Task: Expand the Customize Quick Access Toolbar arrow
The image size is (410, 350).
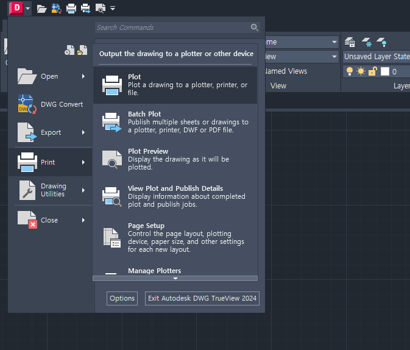Action: pos(113,9)
